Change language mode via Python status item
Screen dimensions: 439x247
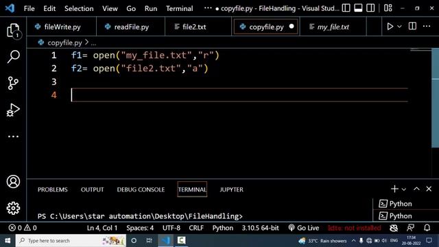point(222,228)
